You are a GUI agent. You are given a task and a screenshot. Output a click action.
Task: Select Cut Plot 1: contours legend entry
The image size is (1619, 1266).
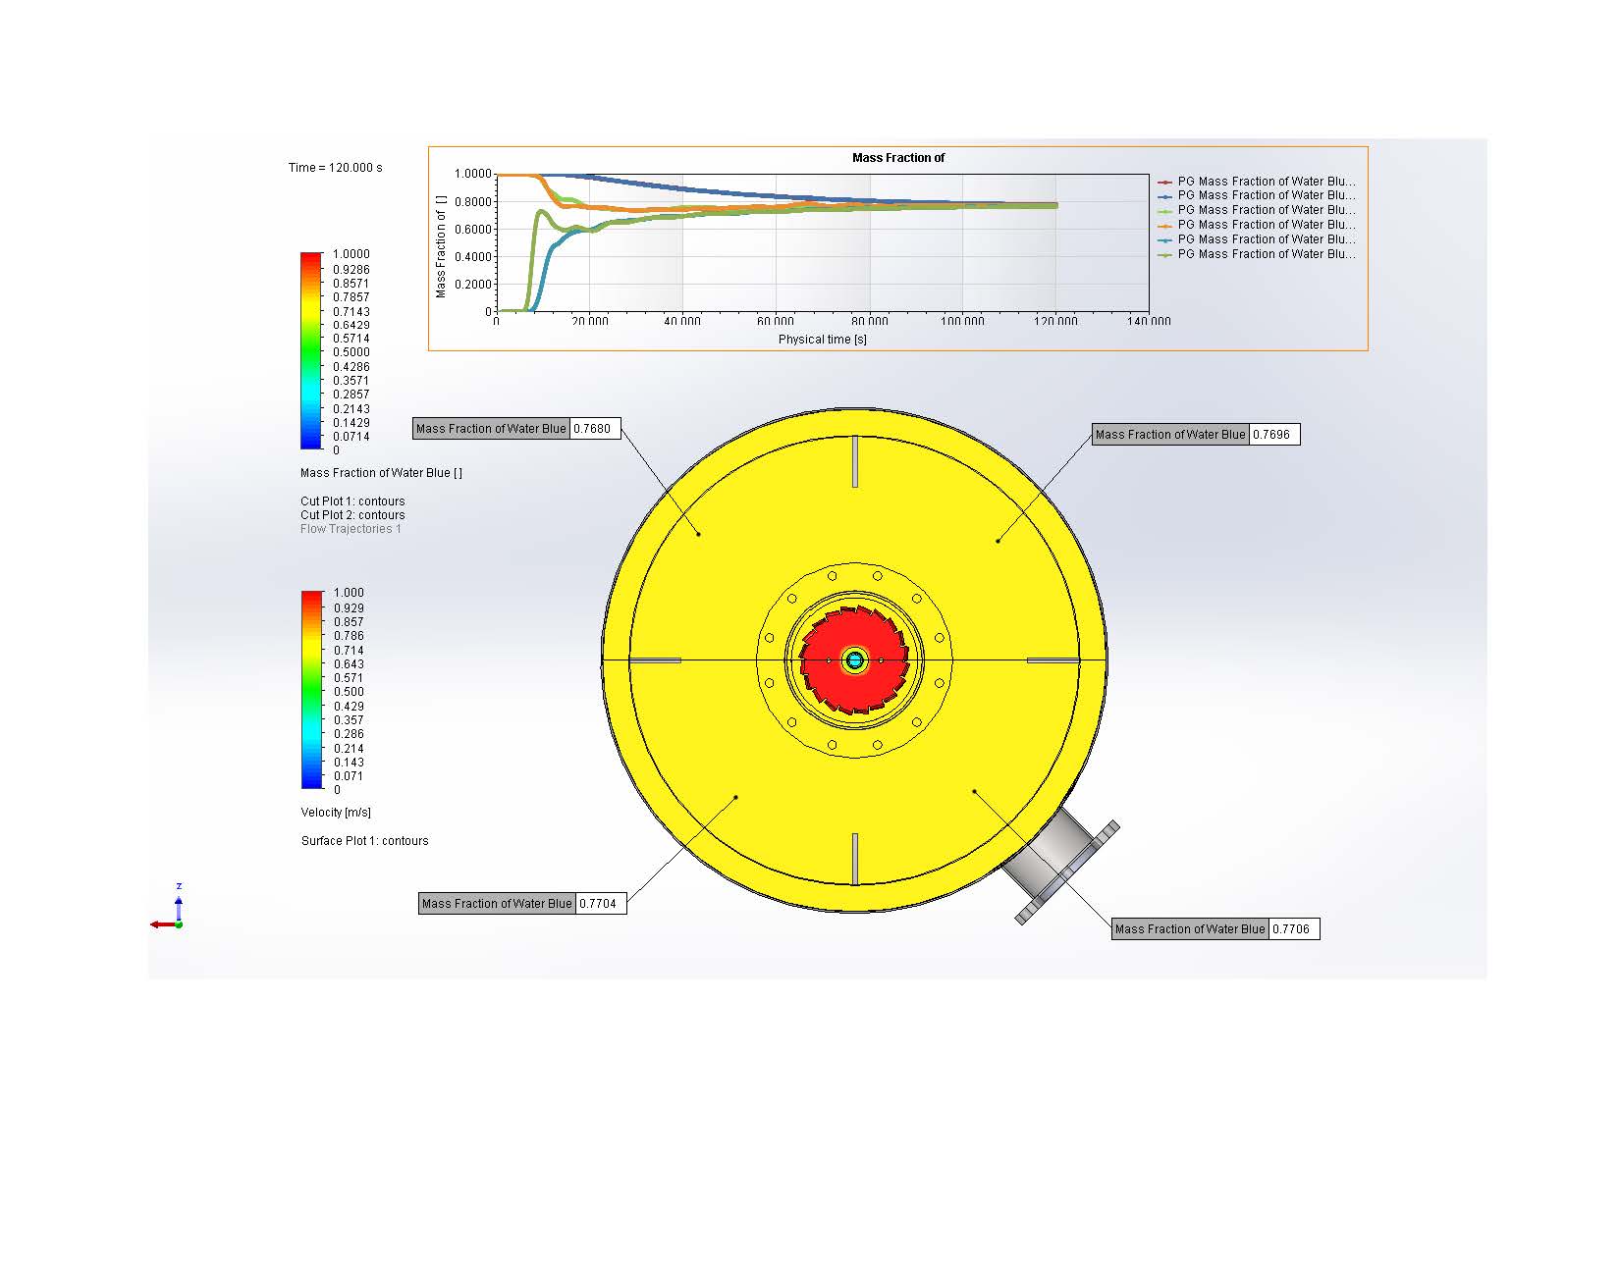pyautogui.click(x=352, y=501)
